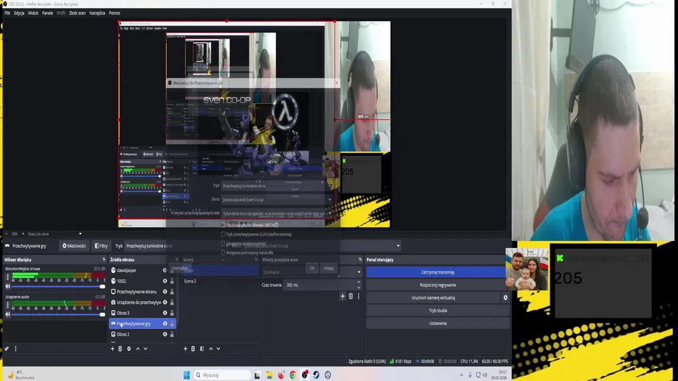The height and width of the screenshot is (381, 678).
Task: Mute Urządzenie audio speaker icon
Action: (x=7, y=314)
